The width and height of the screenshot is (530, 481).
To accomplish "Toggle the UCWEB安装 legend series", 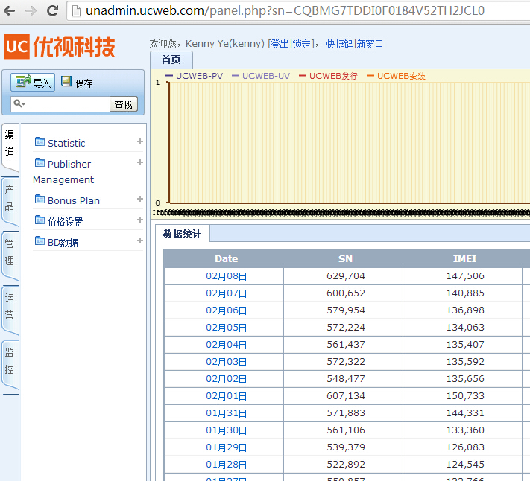I will tap(396, 76).
